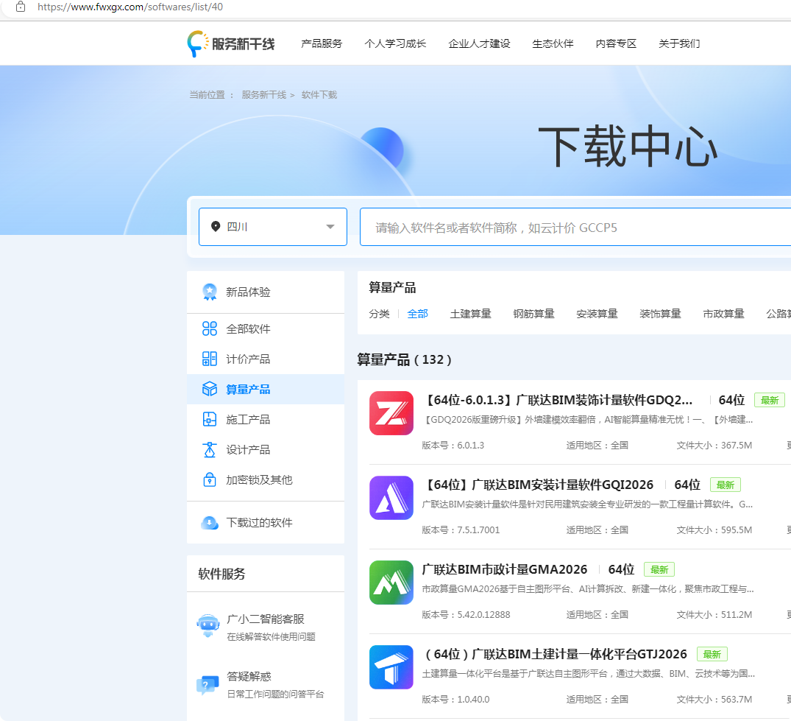Open 生态伙伴 in top navigation
This screenshot has height=721, width=791.
[x=553, y=43]
